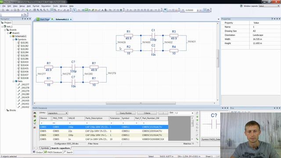Click the Tolerance column header
Image resolution: width=281 pixels, height=158 pixels.
(115, 118)
